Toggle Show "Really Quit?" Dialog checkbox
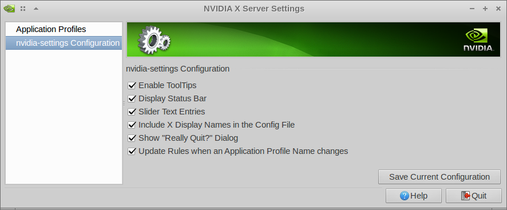Viewport: 507px width, 210px height. pos(132,138)
